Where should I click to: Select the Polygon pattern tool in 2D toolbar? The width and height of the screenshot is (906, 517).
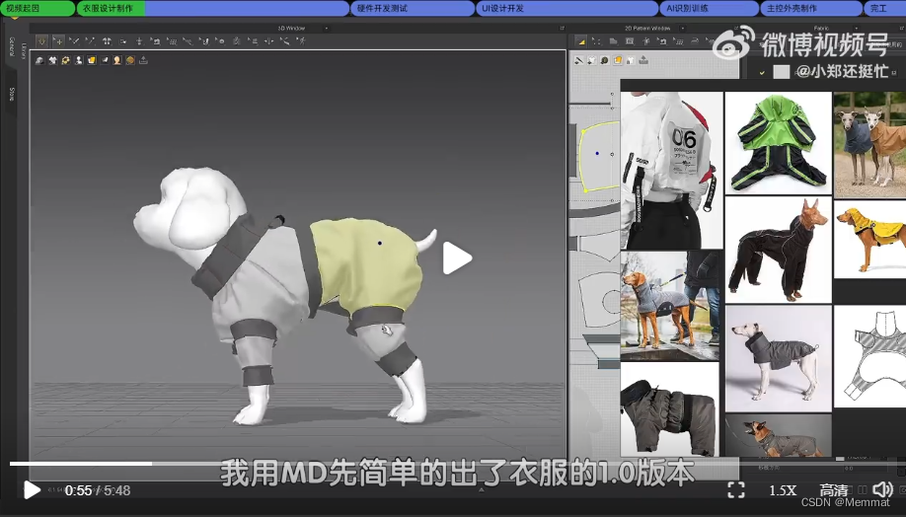click(x=613, y=41)
